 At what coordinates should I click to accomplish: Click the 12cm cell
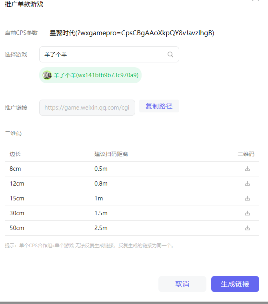click(17, 184)
